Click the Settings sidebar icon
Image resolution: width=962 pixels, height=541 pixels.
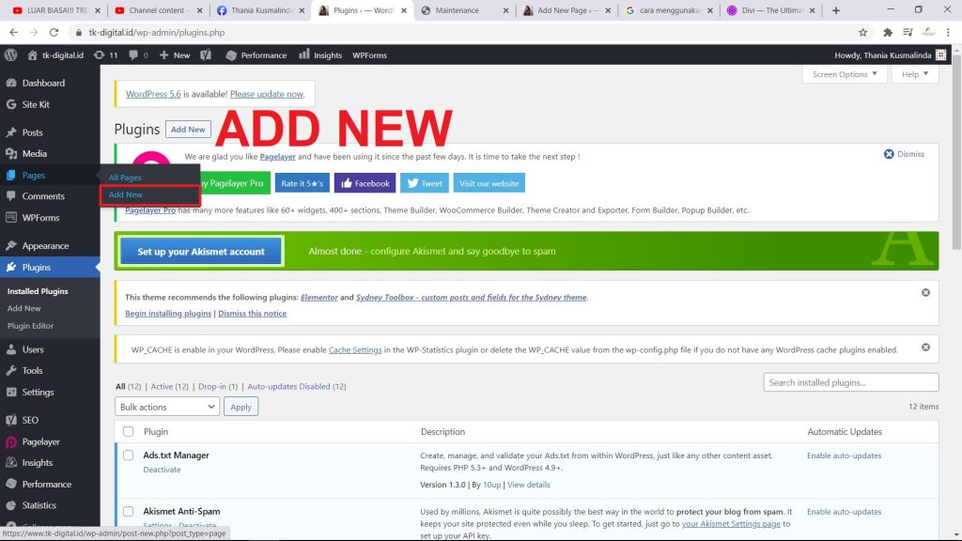(11, 392)
